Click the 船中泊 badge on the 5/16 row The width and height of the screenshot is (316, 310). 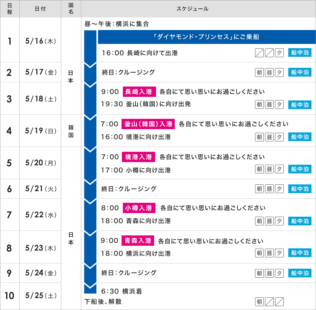[x=300, y=53]
